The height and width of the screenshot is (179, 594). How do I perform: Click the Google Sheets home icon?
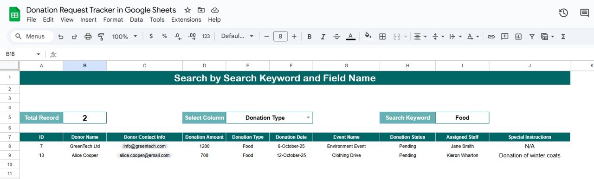pos(14,14)
